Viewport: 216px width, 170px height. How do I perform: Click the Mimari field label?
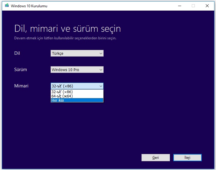pyautogui.click(x=21, y=86)
